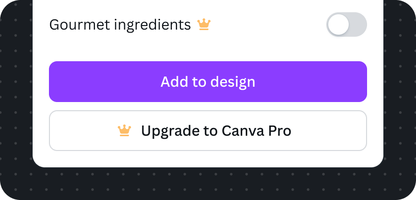Click the word 'design' on the purple button

(x=232, y=82)
